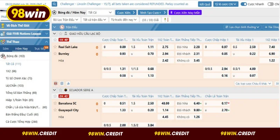Click the up/down sort arrows icon

167,20
